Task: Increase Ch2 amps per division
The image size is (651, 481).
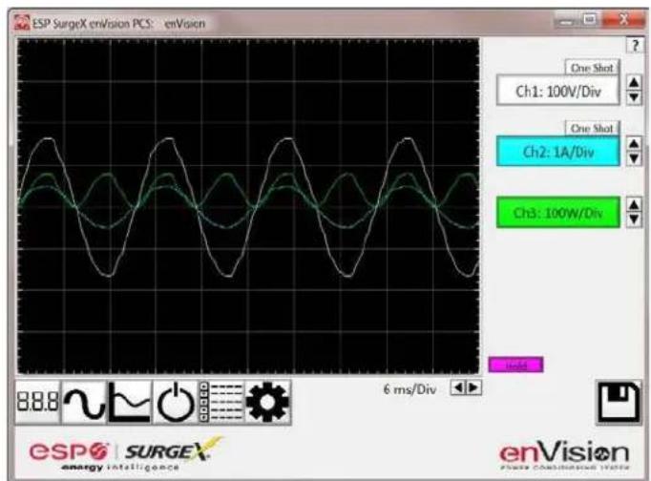Action: pos(634,143)
